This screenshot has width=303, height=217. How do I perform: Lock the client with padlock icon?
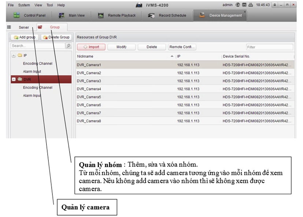pyautogui.click(x=274, y=5)
